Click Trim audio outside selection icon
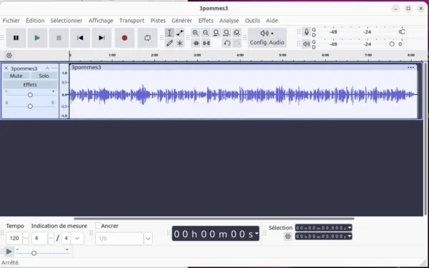 point(196,43)
